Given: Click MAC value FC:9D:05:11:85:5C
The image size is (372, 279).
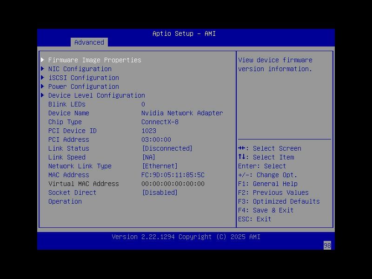Looking at the screenshot, I should click(x=173, y=175).
